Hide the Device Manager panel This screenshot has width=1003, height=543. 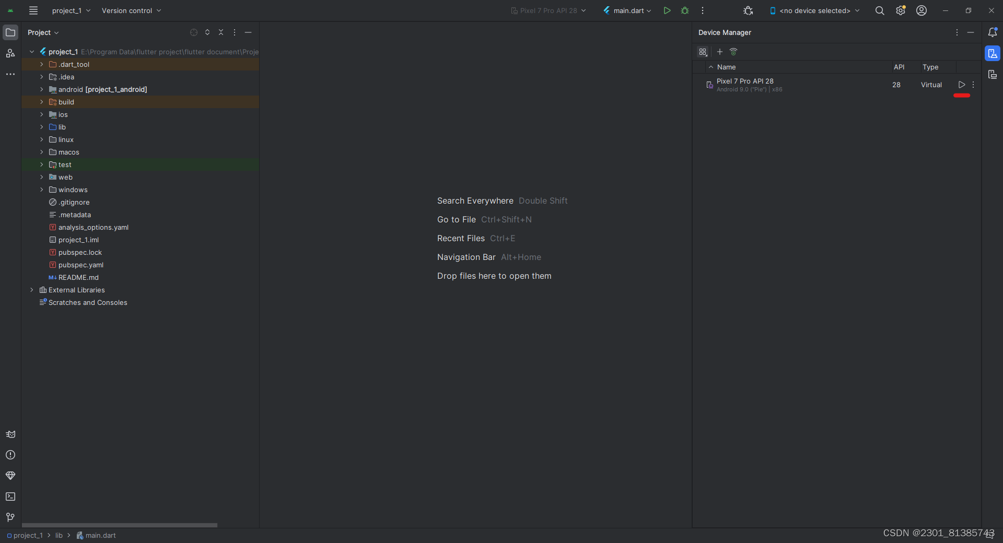tap(971, 32)
